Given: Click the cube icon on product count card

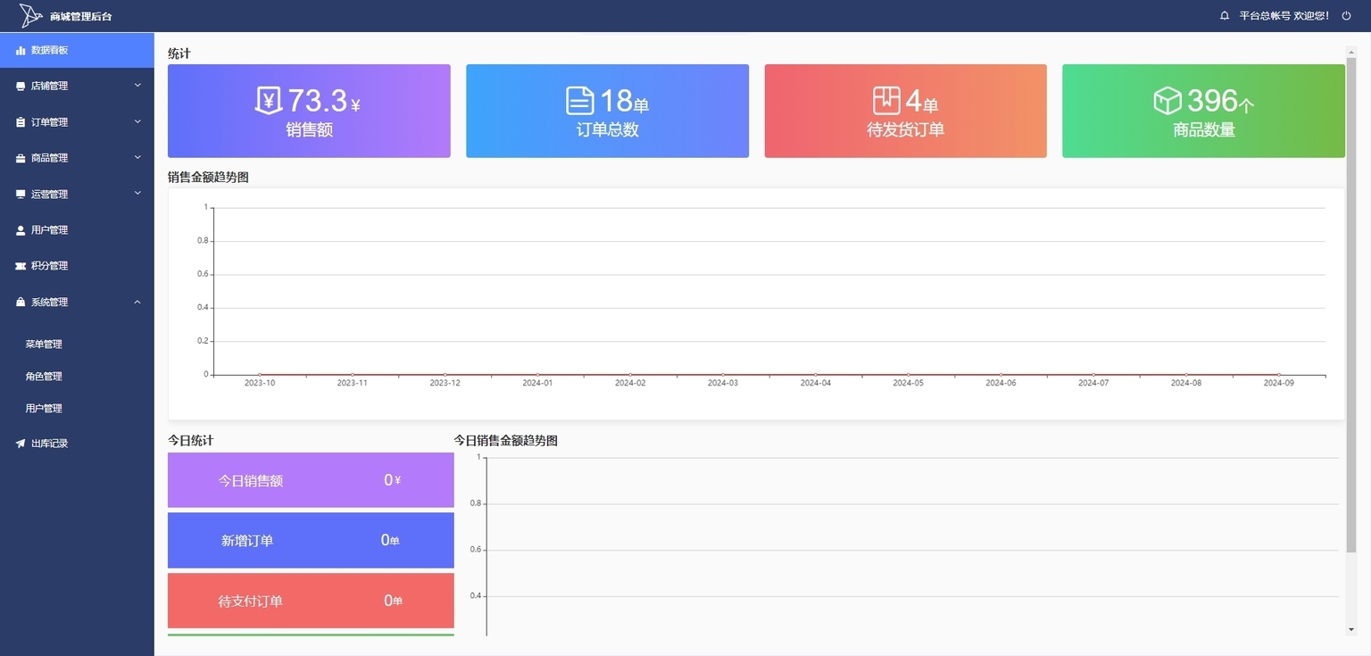Looking at the screenshot, I should [x=1167, y=101].
